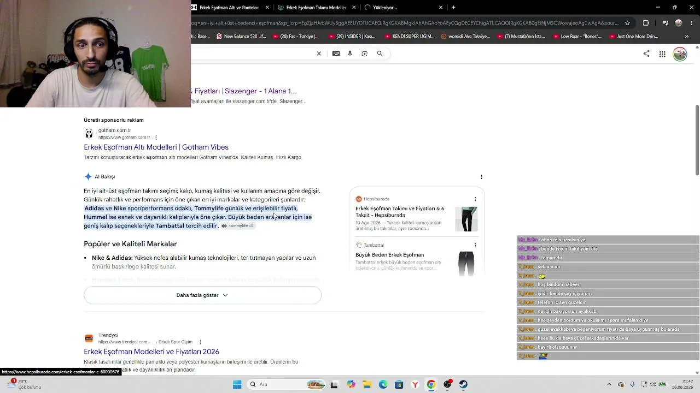Show more bookmarks with the chevron
Screen dimensions: 700x393
pyautogui.click(x=687, y=37)
